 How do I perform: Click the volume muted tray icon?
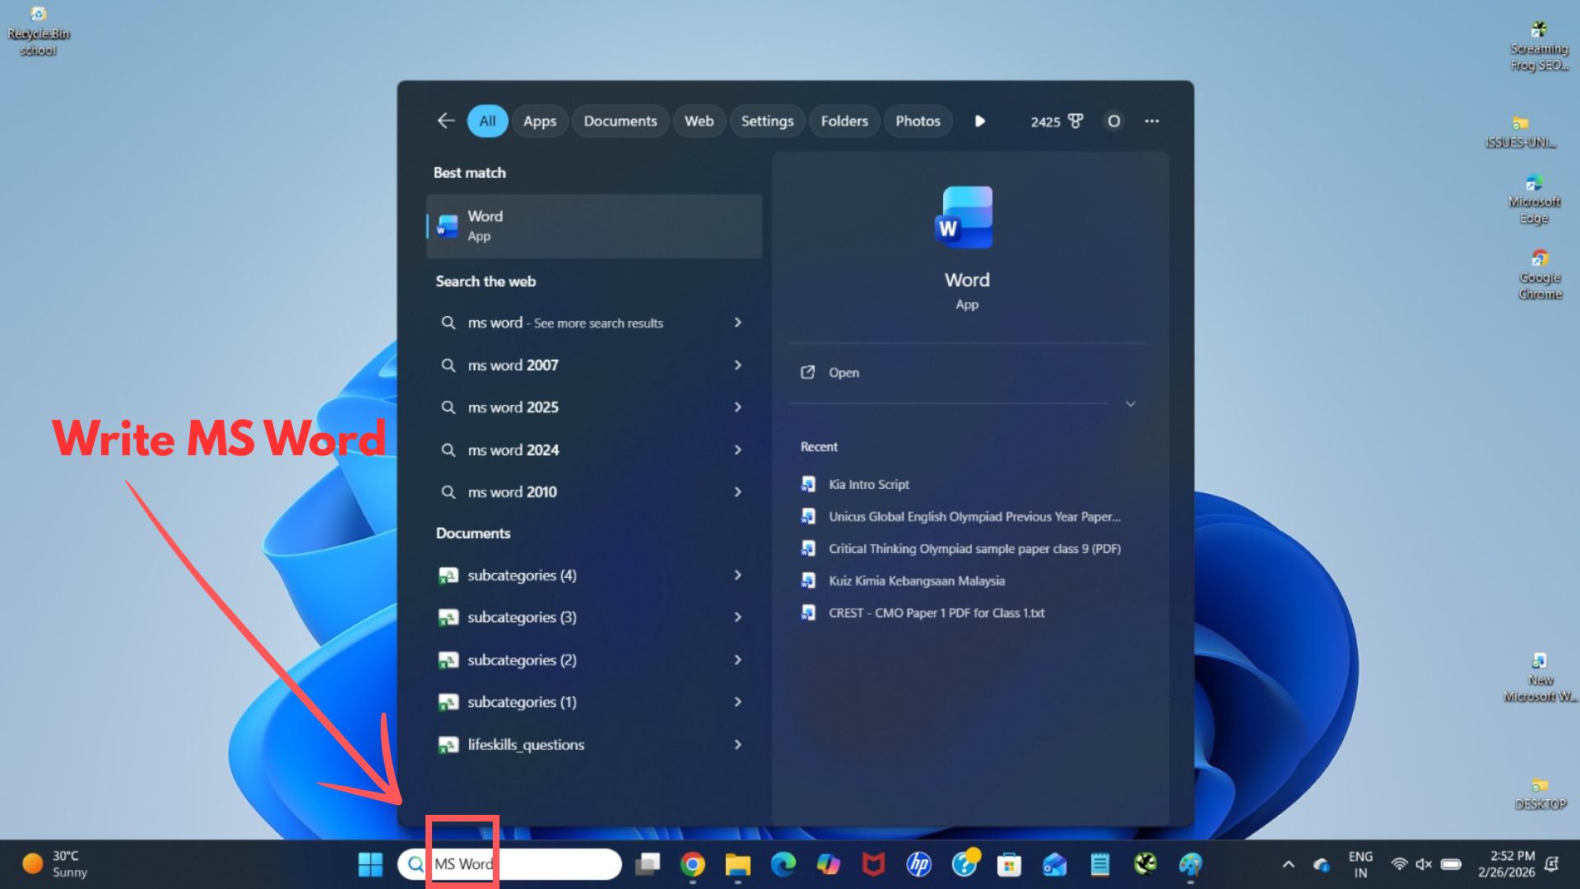1424,864
